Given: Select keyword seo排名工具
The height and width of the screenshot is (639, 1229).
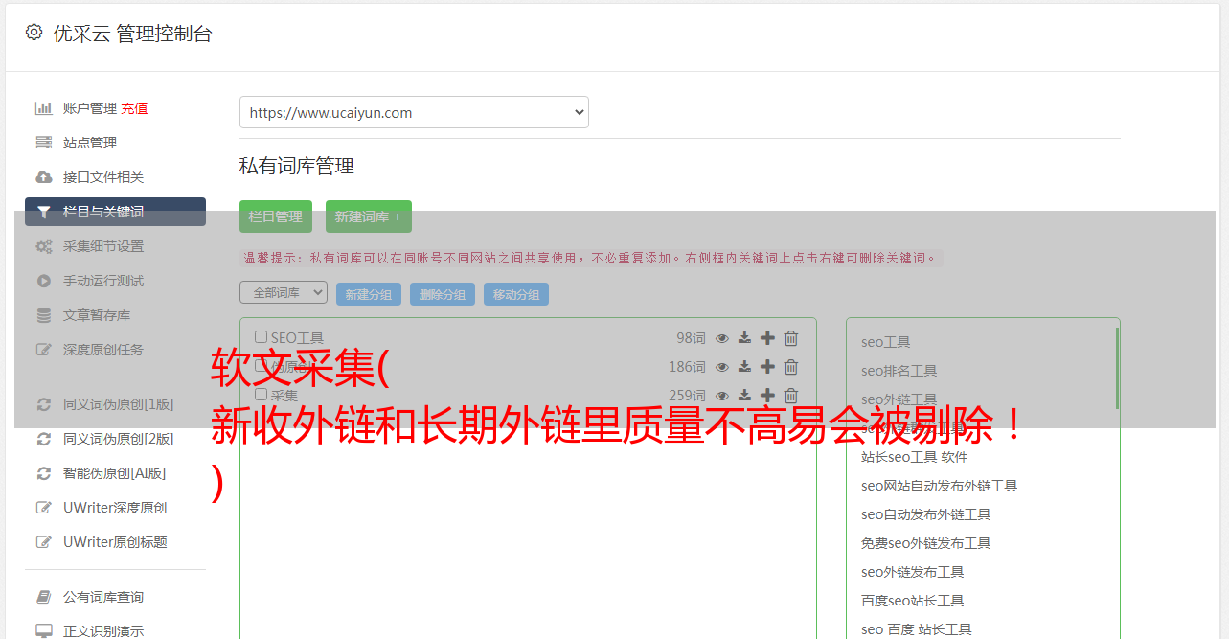Looking at the screenshot, I should point(899,371).
